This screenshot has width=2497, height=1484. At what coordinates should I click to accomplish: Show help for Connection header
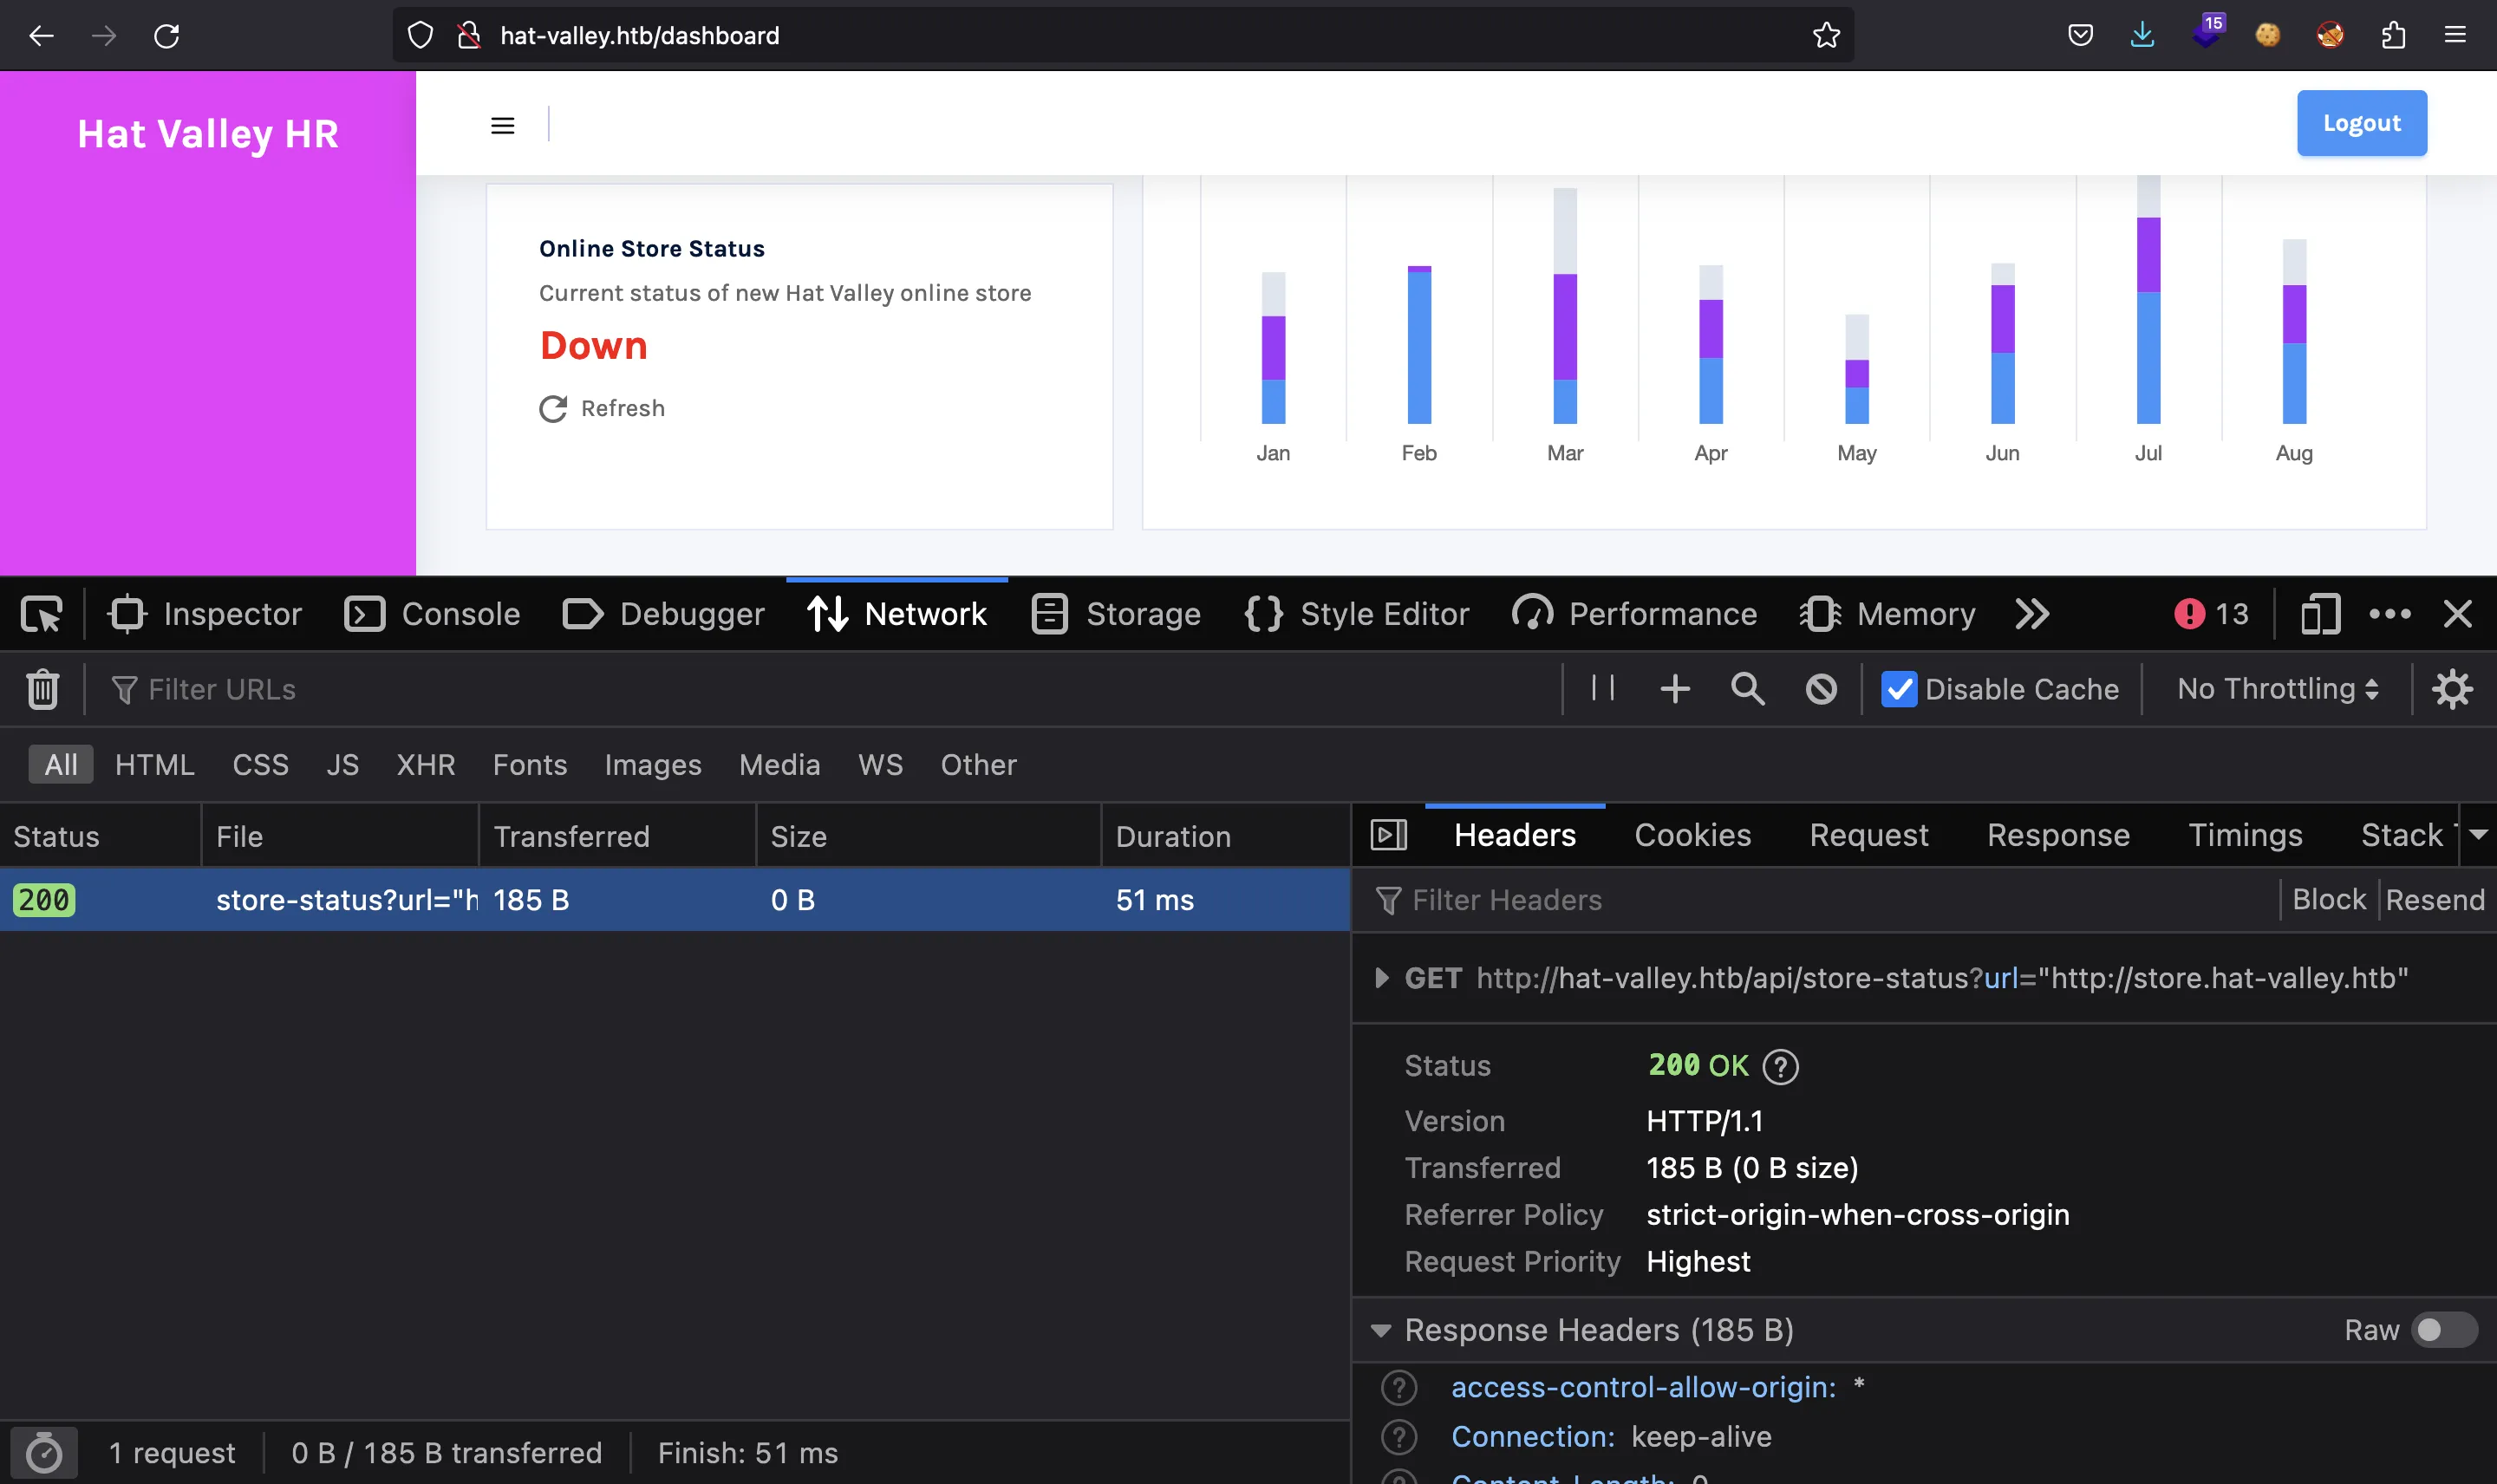click(1399, 1436)
